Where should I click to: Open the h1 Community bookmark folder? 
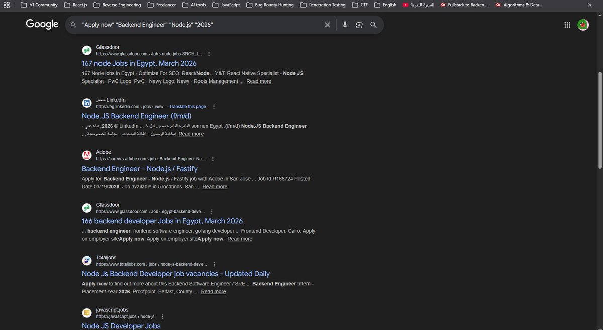39,5
